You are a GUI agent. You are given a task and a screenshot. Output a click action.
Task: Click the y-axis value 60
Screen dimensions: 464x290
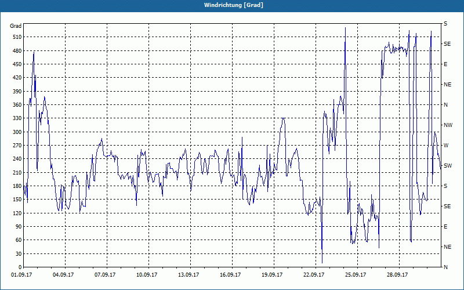(19, 240)
